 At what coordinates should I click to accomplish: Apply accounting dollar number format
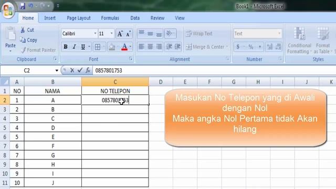point(238,47)
